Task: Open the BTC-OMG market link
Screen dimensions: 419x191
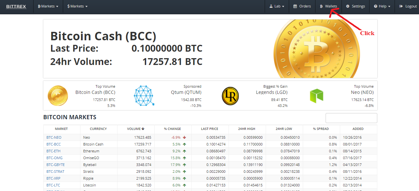Action: click(54, 158)
